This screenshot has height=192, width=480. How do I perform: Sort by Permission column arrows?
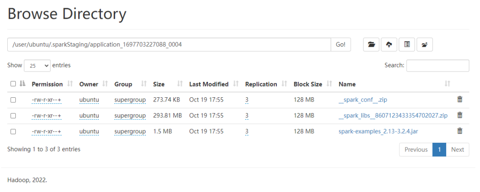[x=70, y=84]
